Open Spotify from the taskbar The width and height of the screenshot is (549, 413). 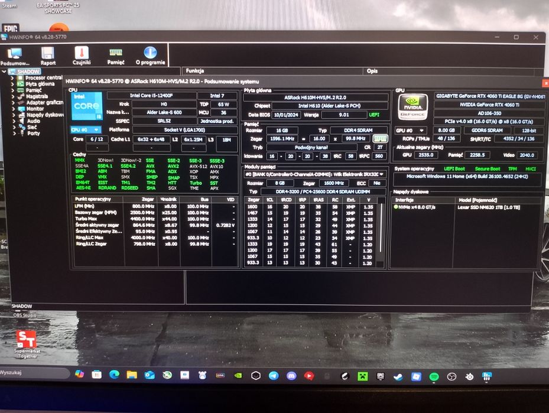(434, 377)
